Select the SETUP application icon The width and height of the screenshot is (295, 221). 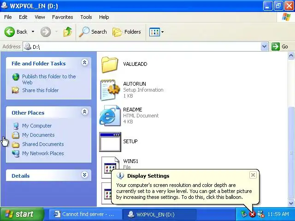(x=110, y=142)
